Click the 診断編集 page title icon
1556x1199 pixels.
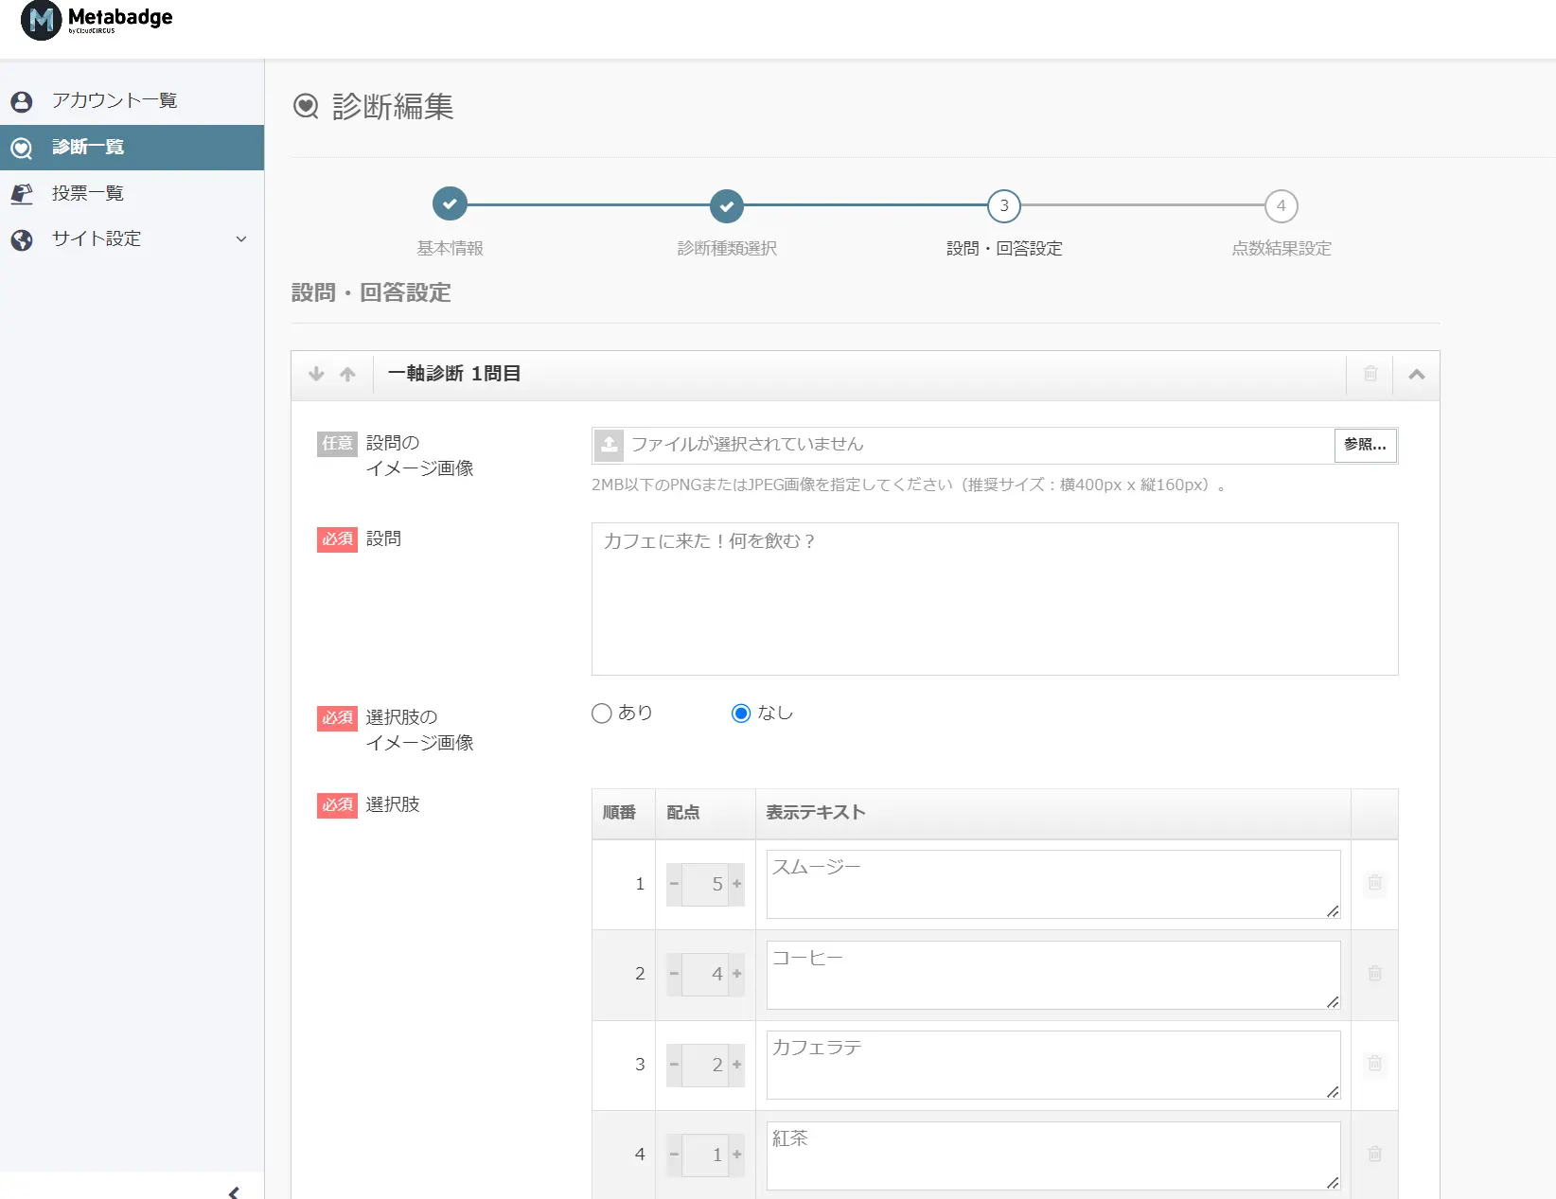point(306,106)
